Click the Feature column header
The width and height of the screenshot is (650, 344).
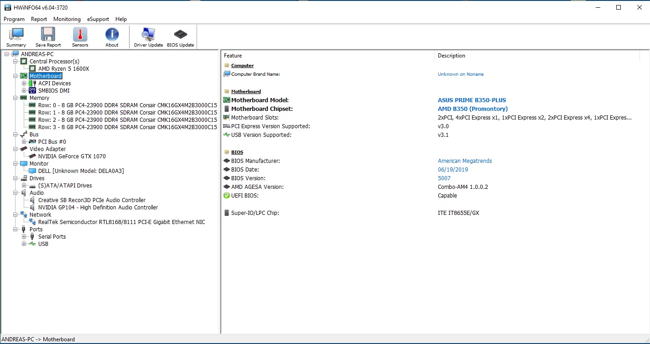click(x=328, y=56)
